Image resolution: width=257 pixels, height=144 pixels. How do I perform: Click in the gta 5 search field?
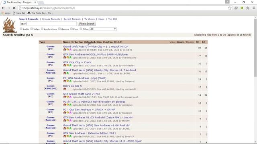48,24
